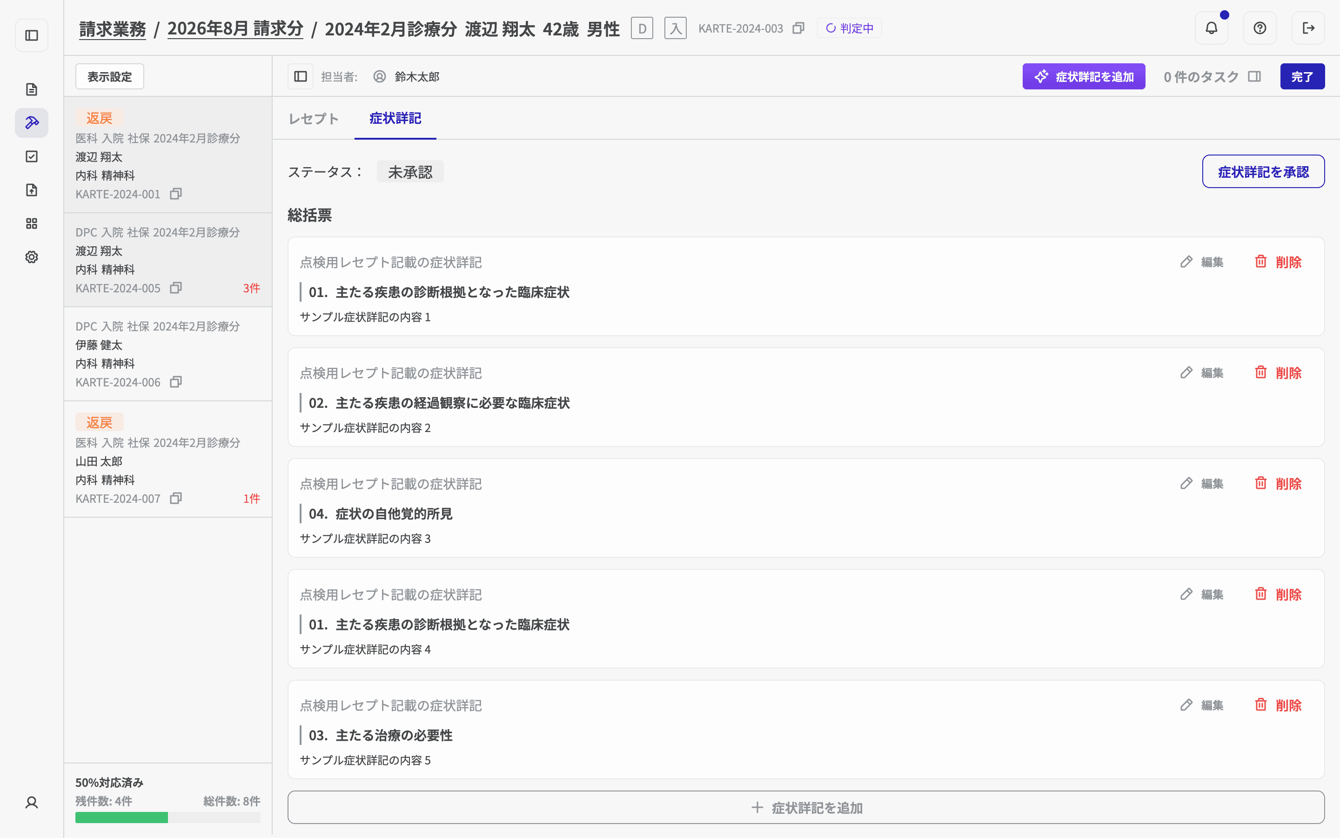Viewport: 1340px width, 838px height.
Task: Select the 症状詳記 tab
Action: click(395, 119)
